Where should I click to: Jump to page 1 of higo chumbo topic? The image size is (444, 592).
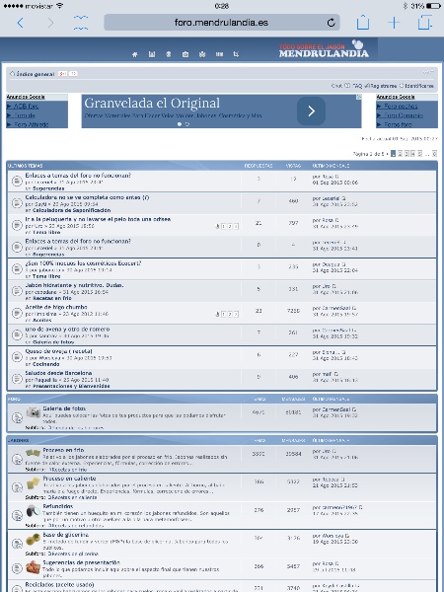pos(224,314)
